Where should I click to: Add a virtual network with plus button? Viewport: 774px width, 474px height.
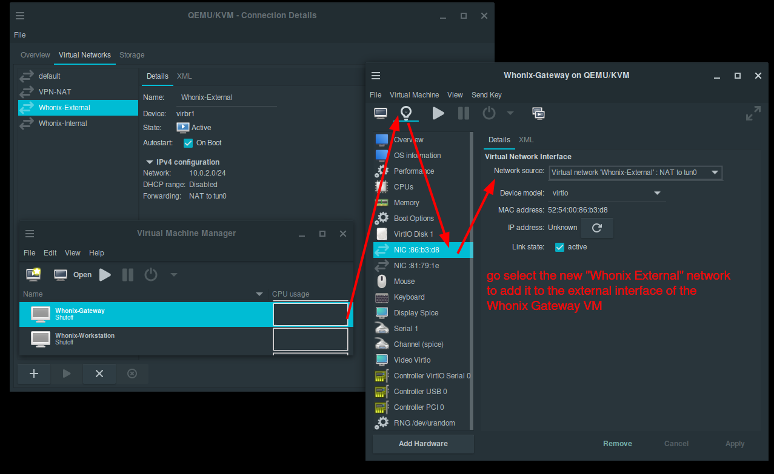[34, 374]
